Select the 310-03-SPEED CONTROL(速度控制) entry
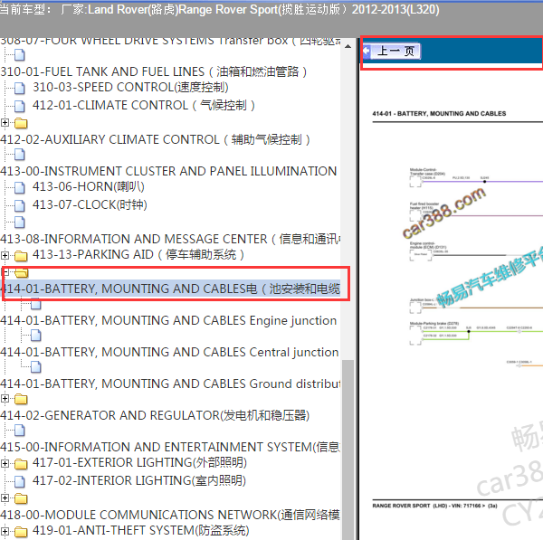 [x=130, y=87]
